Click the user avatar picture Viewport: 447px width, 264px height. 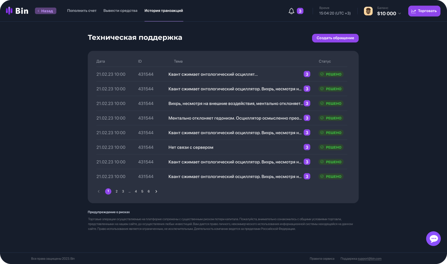click(x=368, y=11)
